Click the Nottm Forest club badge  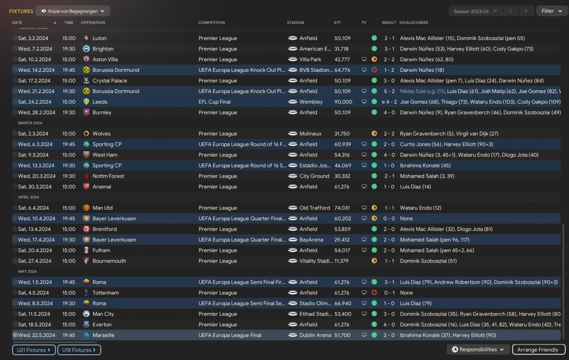click(x=86, y=176)
